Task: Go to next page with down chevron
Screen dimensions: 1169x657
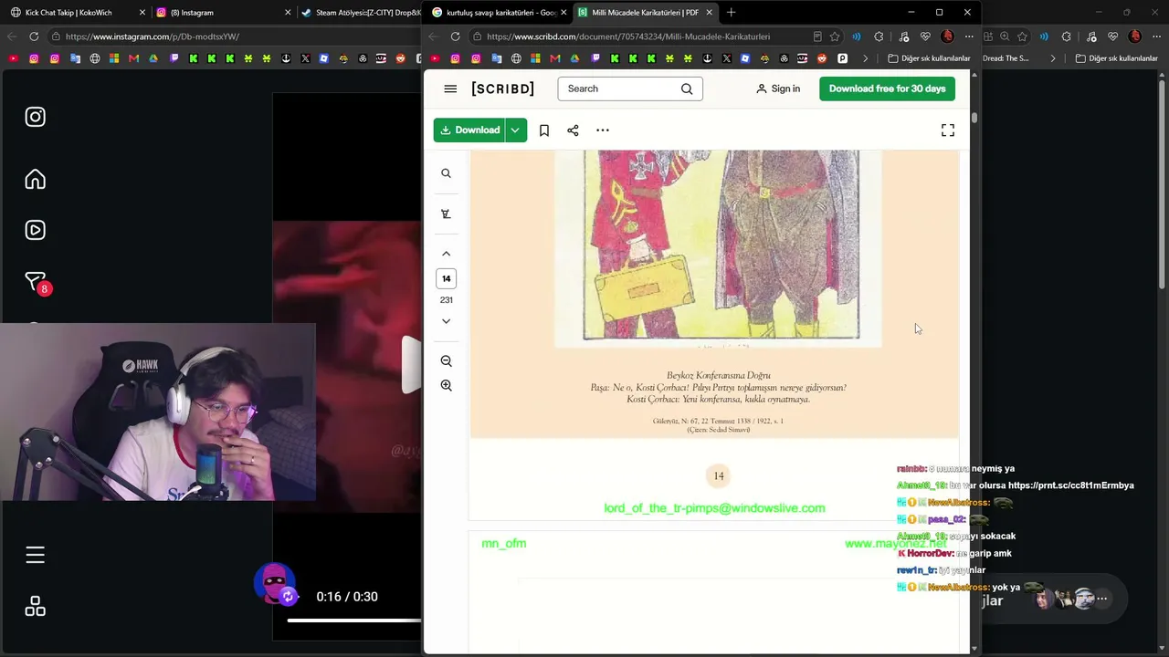Action: tap(446, 321)
